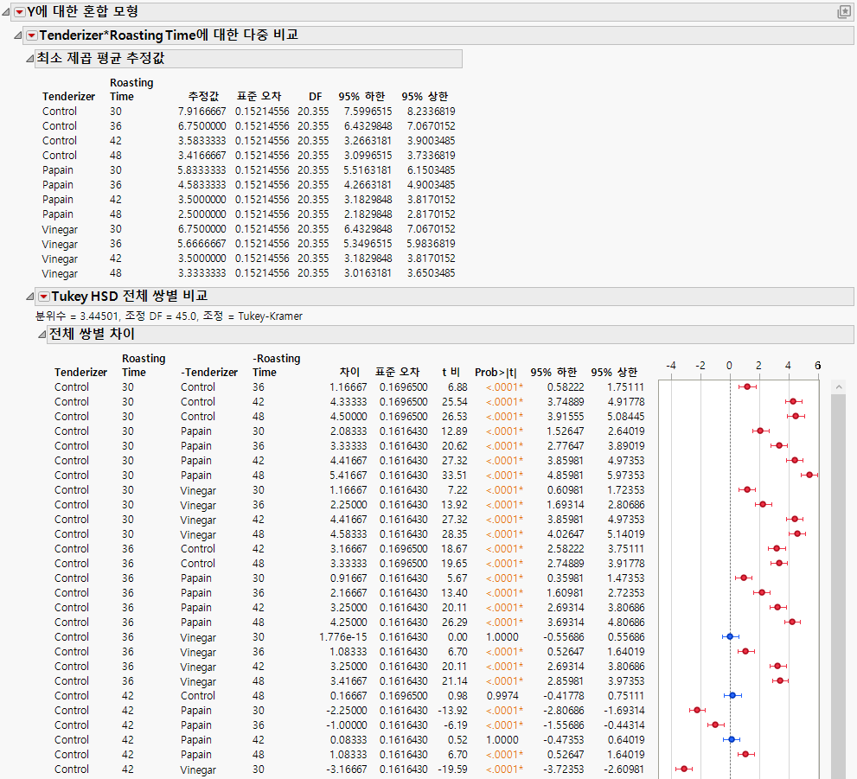The image size is (857, 779).
Task: Click the vertical scrollbar track of the differences table
Action: click(837, 605)
